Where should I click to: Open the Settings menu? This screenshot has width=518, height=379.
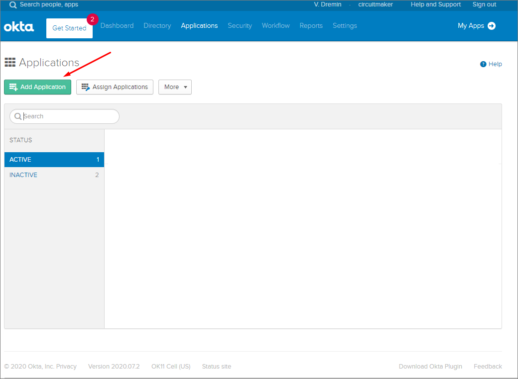345,26
